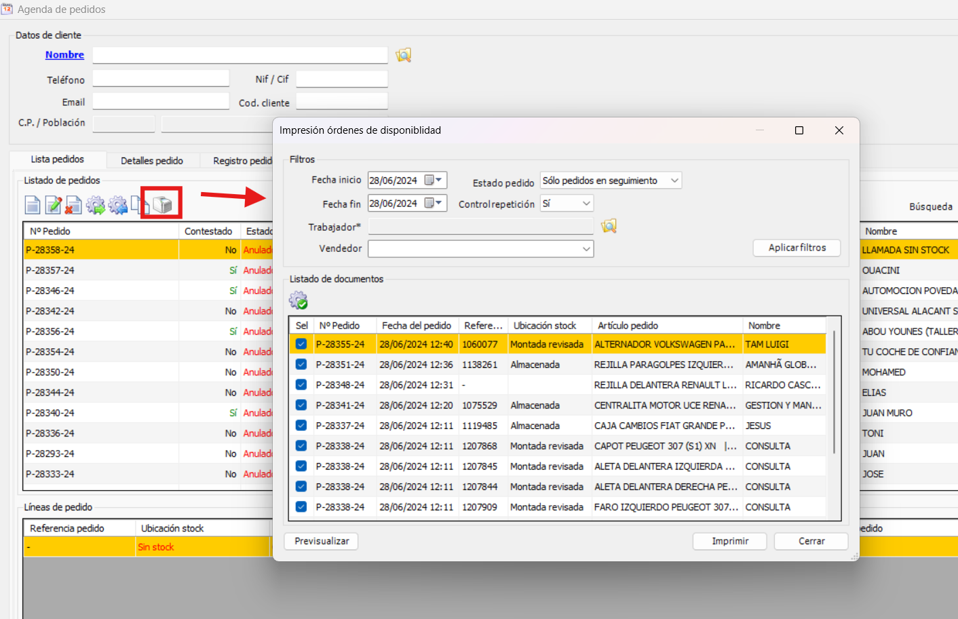The width and height of the screenshot is (958, 619).
Task: Deselect checkbox for order P-28351-24
Action: 301,364
